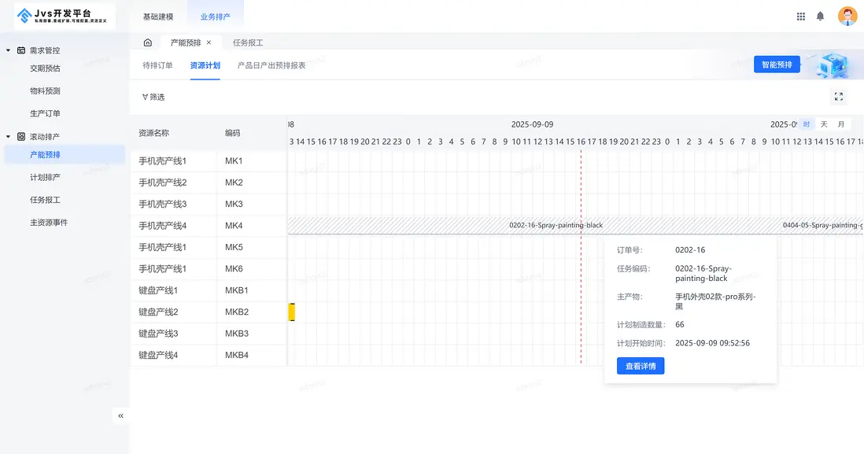
Task: Open 主资源事件 in sidebar
Action: tap(49, 223)
